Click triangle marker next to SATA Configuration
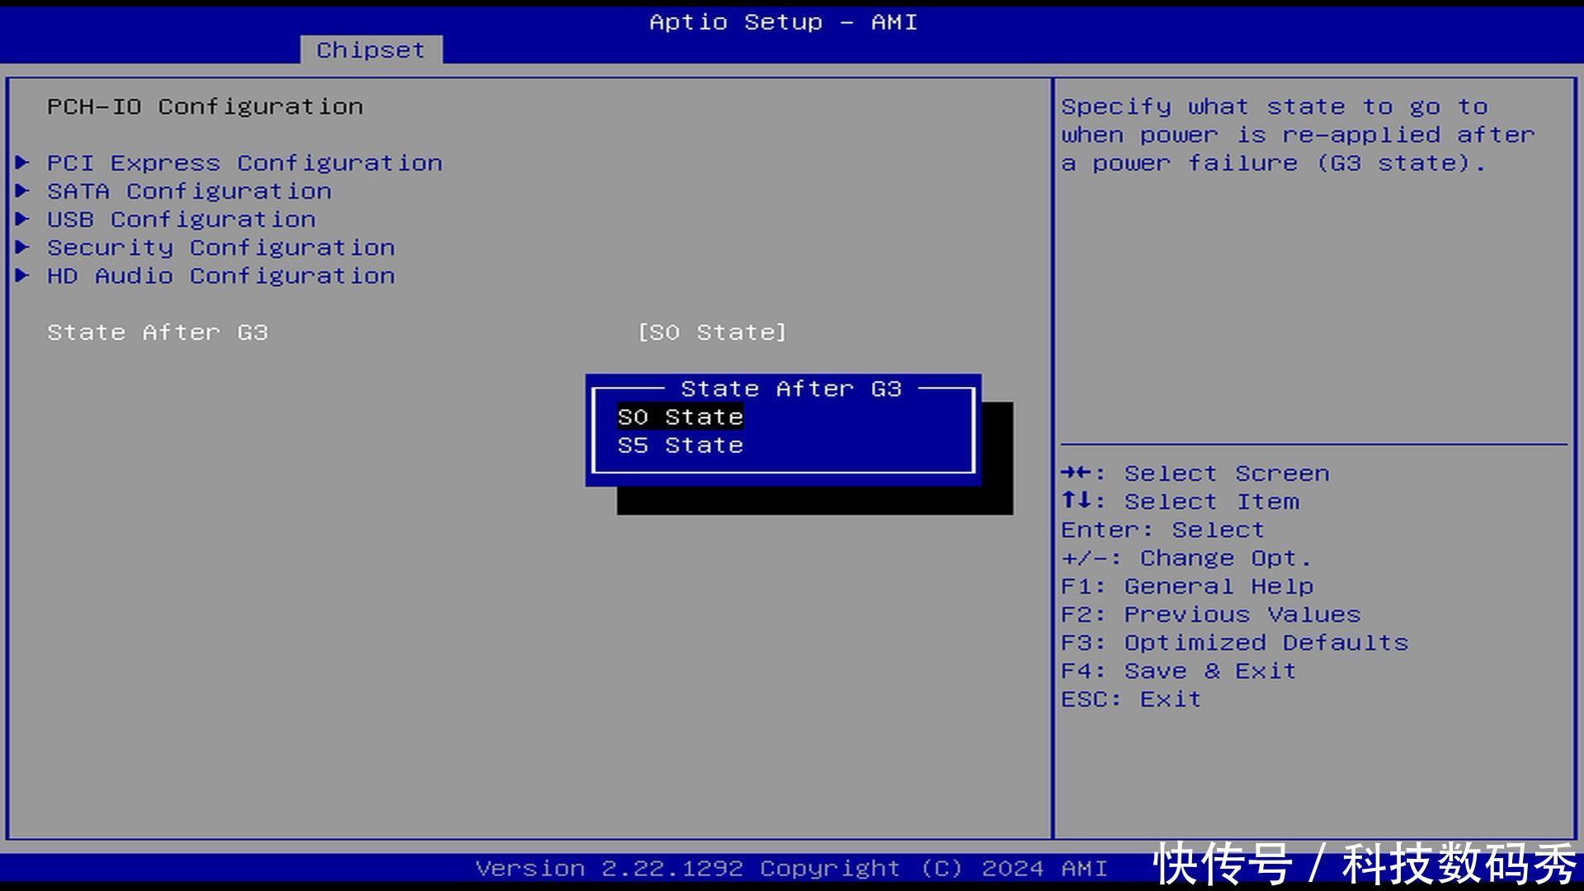The height and width of the screenshot is (891, 1584). (x=23, y=191)
